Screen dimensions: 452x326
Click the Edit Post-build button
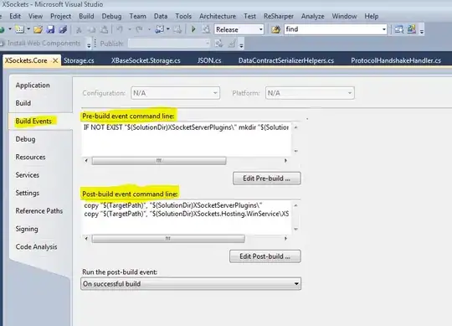pos(265,256)
